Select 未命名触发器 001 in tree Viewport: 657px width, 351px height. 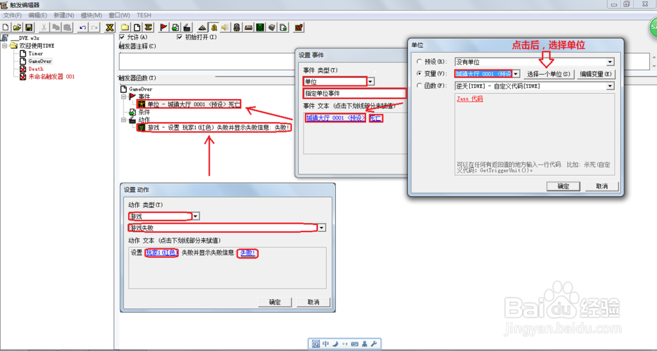coord(51,77)
